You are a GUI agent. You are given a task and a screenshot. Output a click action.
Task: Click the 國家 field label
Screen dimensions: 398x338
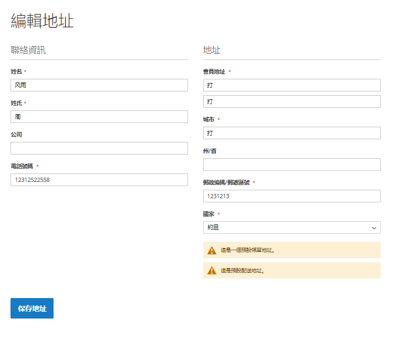coord(208,214)
